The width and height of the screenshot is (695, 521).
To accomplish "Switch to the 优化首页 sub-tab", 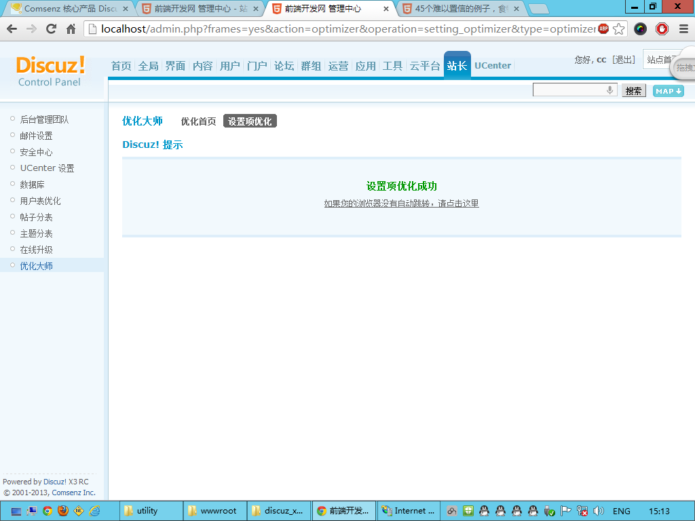I will click(x=199, y=121).
